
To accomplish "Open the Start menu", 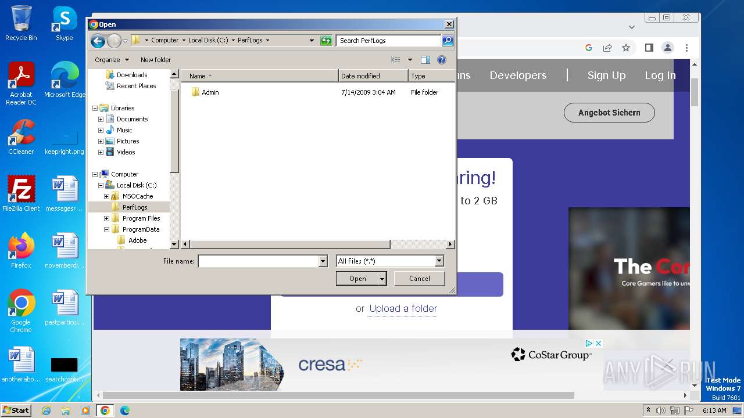I will [x=16, y=410].
